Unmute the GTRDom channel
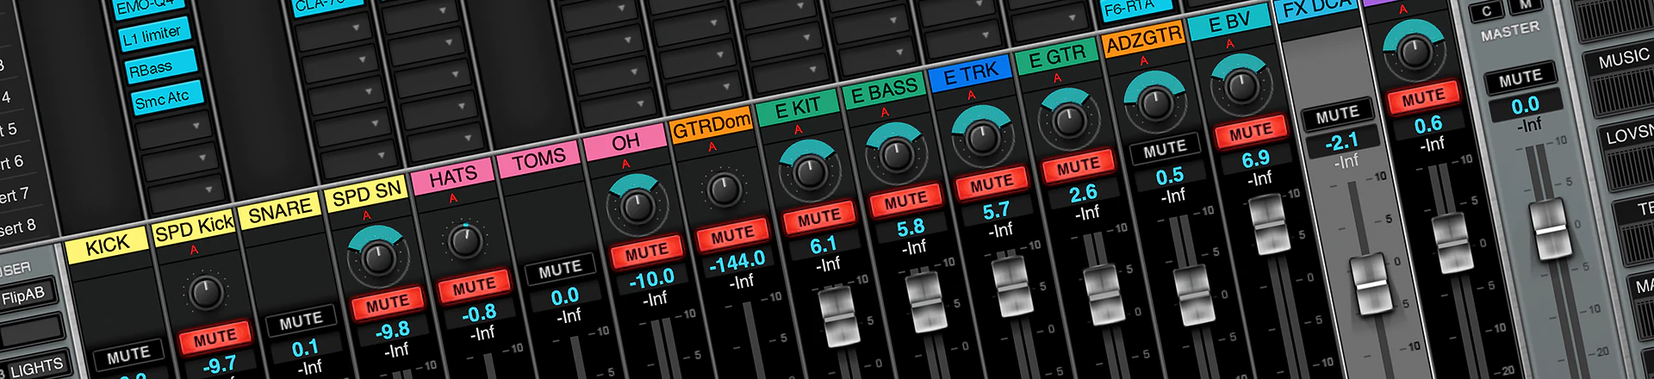 pyautogui.click(x=732, y=233)
